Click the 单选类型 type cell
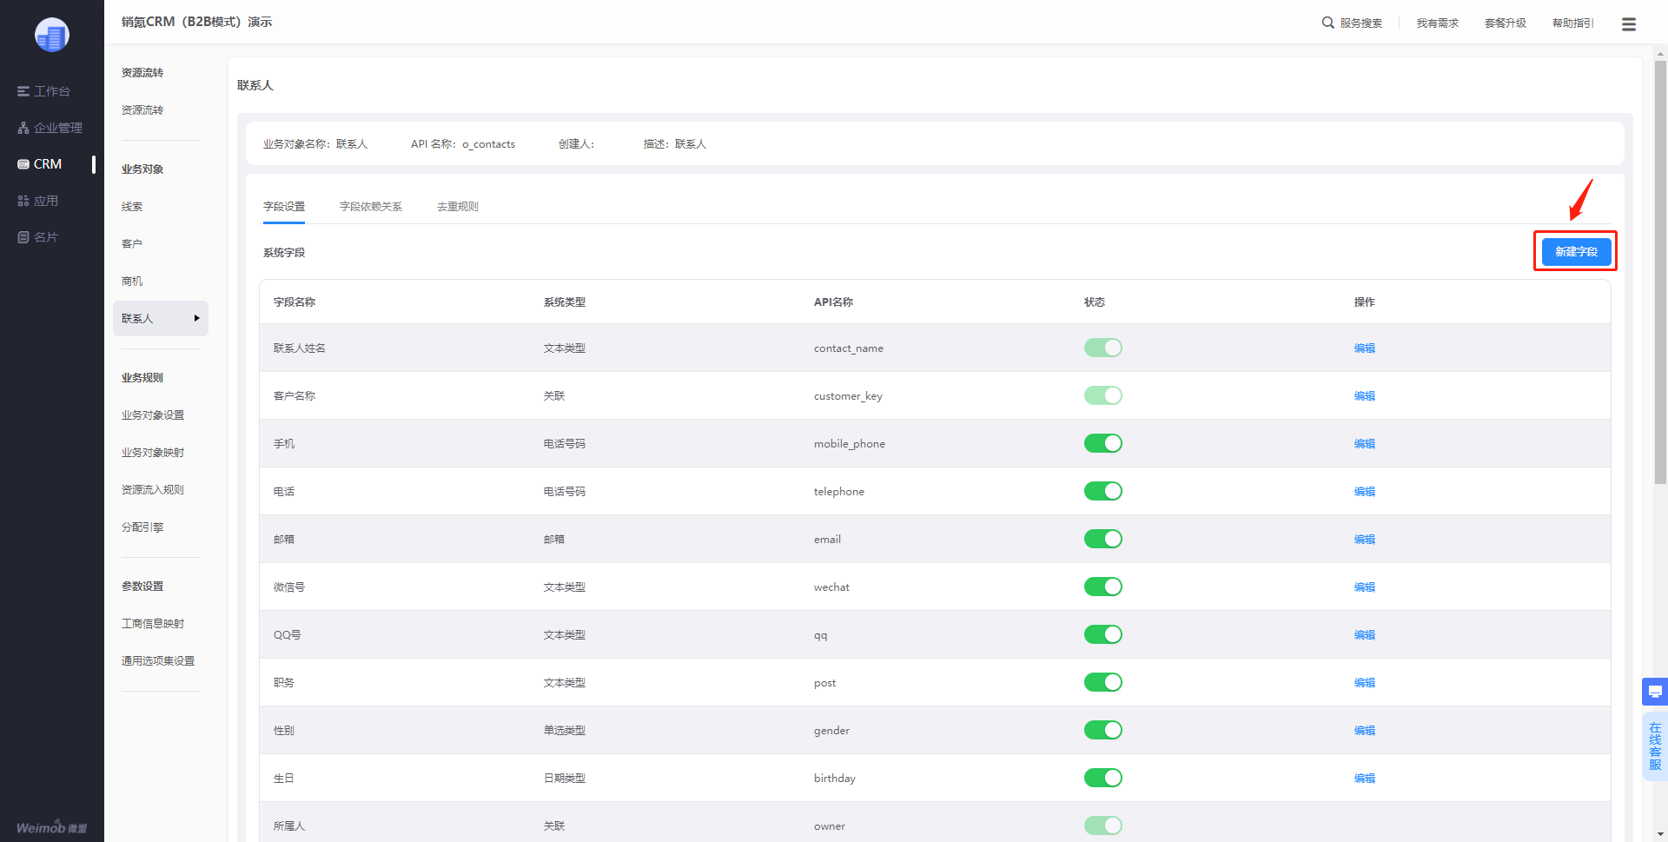 click(x=565, y=731)
